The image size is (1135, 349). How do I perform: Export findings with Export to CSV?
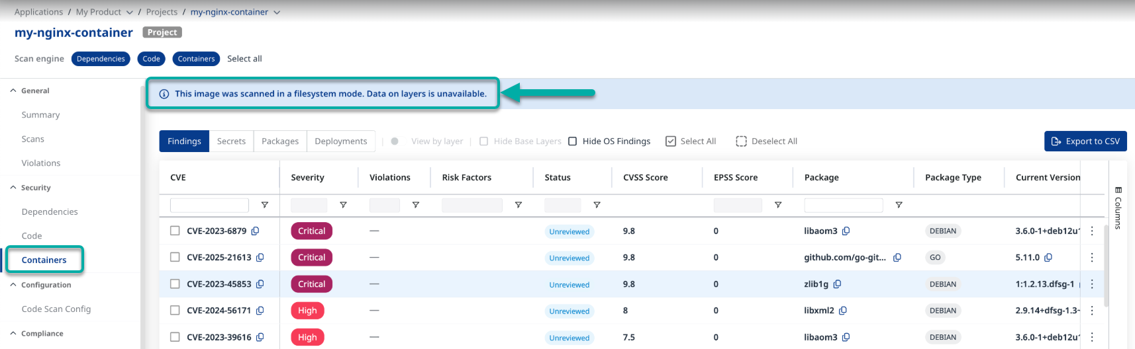[1085, 141]
